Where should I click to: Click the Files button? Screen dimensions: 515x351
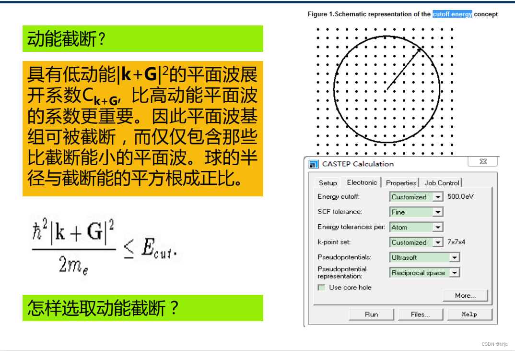coord(421,314)
